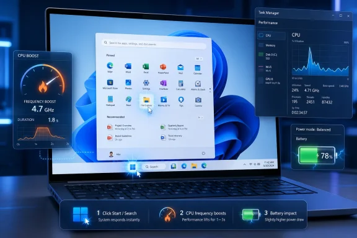357x238 pixels.
Task: Click the CPU utilization graph
Action: (x=320, y=60)
